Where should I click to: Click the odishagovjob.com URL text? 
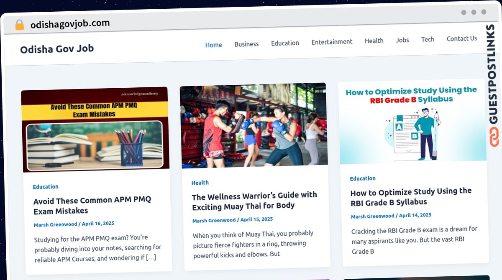(x=70, y=24)
